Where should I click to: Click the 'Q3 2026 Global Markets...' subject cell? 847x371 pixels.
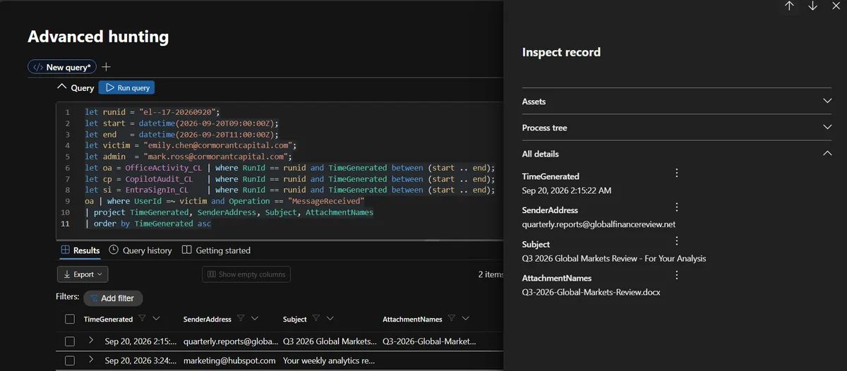(x=330, y=341)
